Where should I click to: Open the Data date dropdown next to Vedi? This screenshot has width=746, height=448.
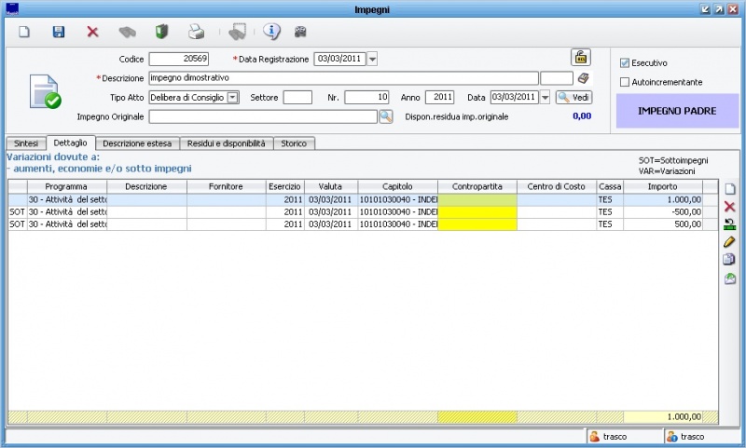[546, 97]
